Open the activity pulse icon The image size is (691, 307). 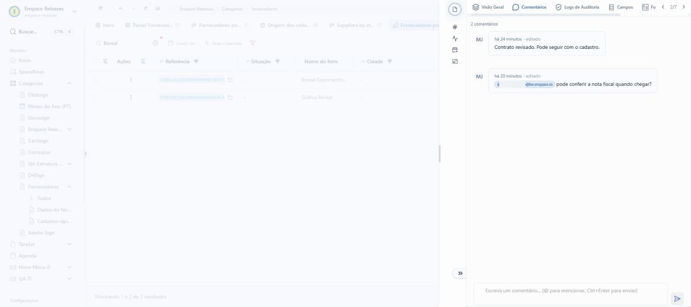point(455,38)
